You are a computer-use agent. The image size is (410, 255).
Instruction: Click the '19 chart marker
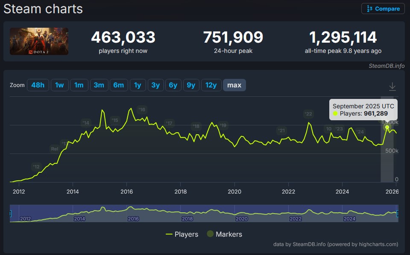coord(223,125)
